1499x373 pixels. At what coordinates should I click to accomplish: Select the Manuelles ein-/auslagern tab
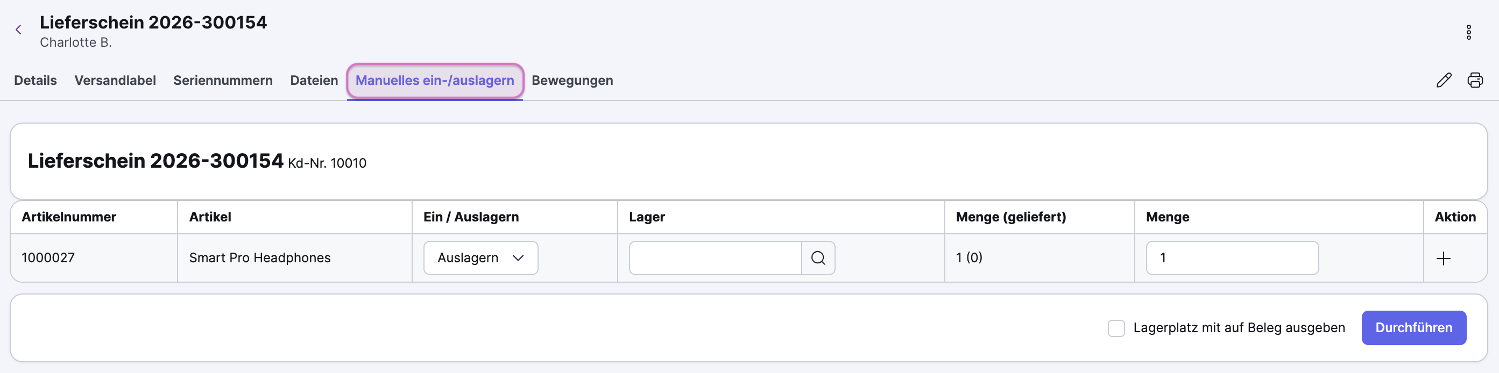click(x=435, y=81)
